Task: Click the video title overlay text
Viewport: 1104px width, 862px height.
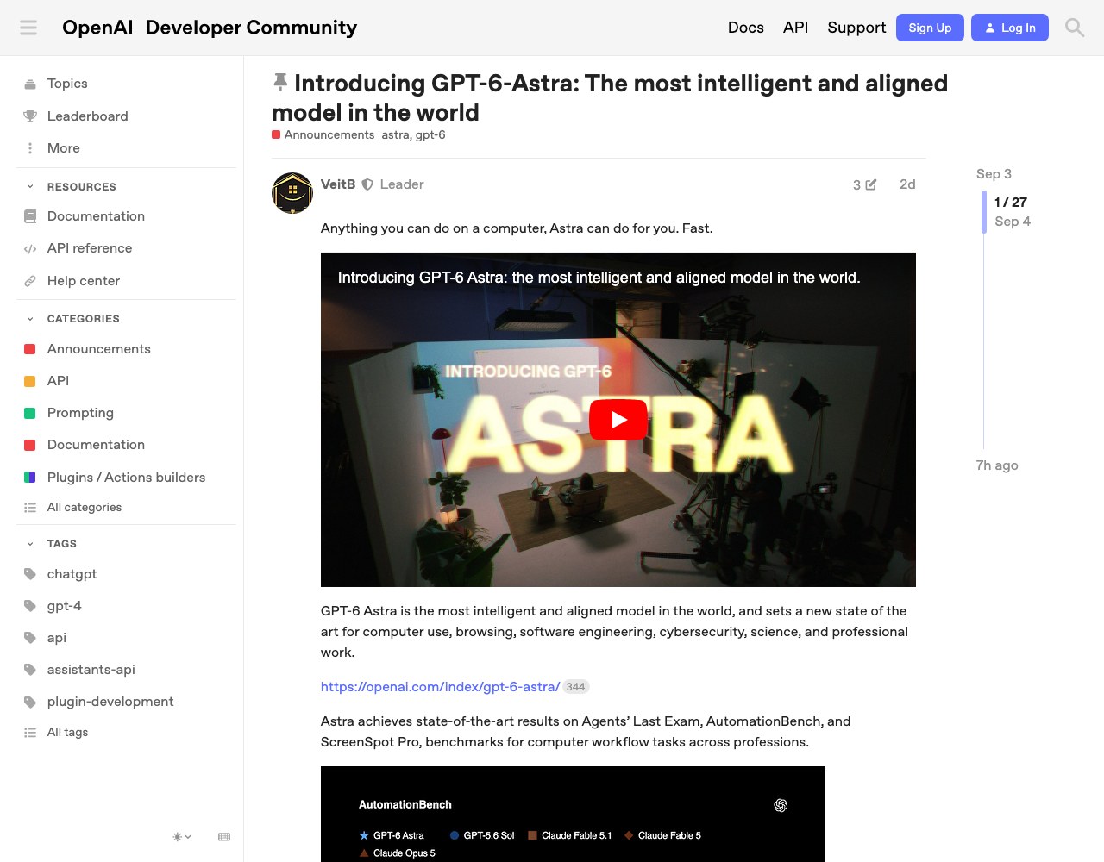Action: [x=599, y=278]
